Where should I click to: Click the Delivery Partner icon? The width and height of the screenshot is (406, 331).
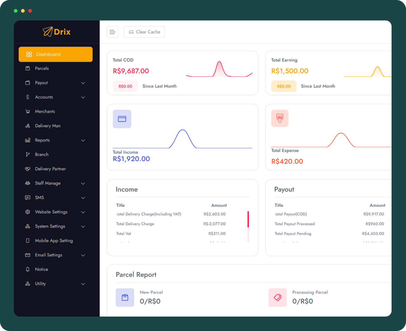(28, 169)
